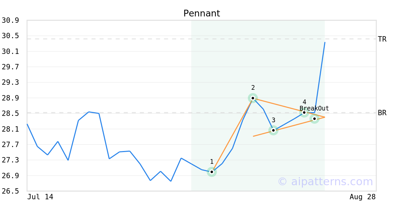This screenshot has height=211, width=403.
Task: Click the price line peak at the chart's right end
Action: tap(324, 43)
